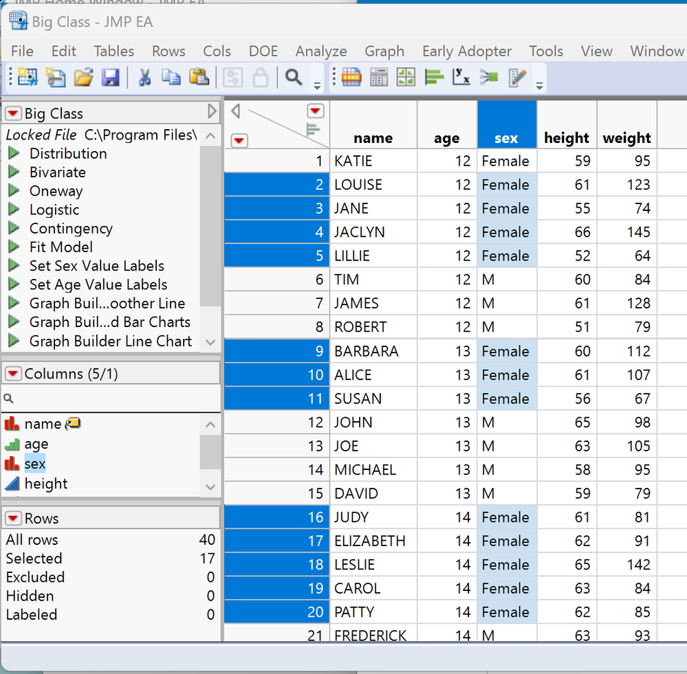The width and height of the screenshot is (687, 674).
Task: Select the Set Sex Value Labels script
Action: point(96,266)
